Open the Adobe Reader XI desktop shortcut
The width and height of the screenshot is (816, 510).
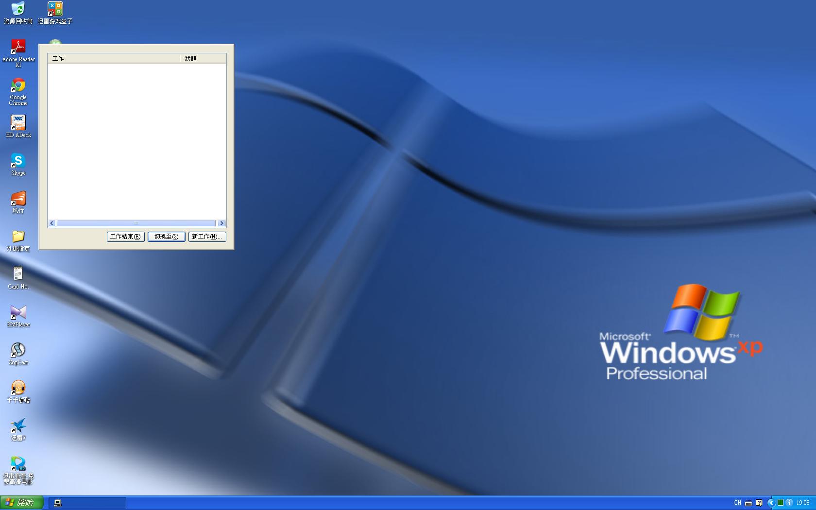coord(18,47)
